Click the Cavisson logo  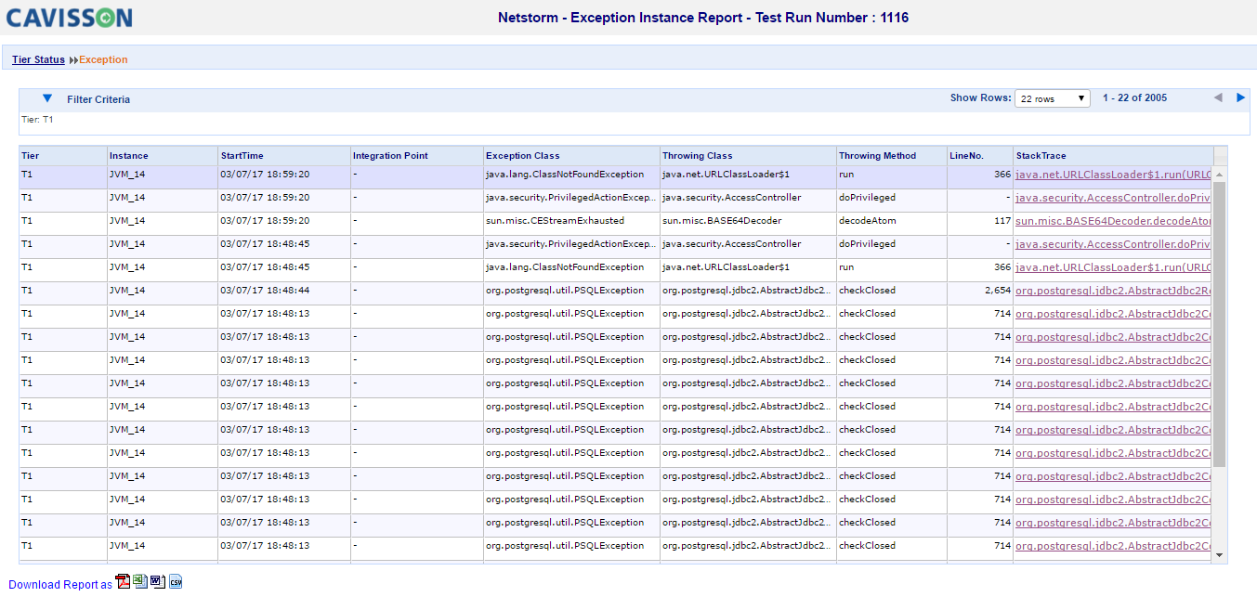coord(70,18)
